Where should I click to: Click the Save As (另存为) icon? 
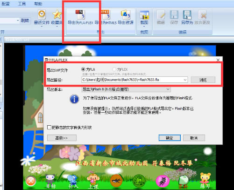click(187, 15)
